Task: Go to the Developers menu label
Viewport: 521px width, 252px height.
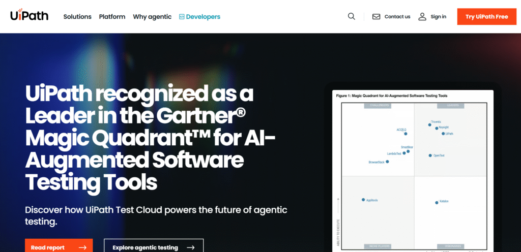Action: (x=203, y=17)
